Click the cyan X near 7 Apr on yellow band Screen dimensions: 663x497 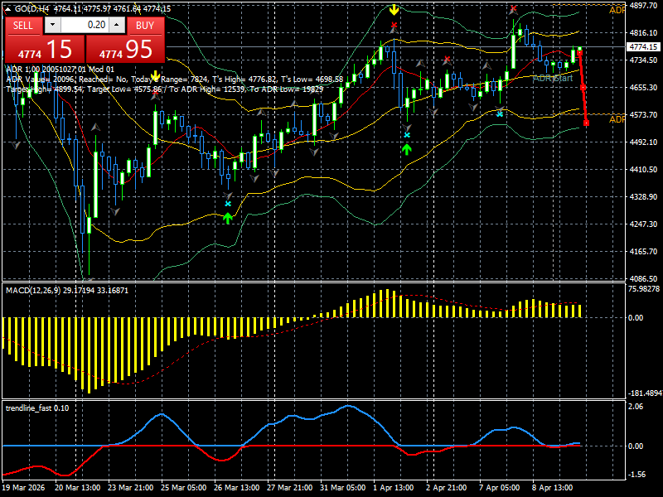(x=500, y=114)
